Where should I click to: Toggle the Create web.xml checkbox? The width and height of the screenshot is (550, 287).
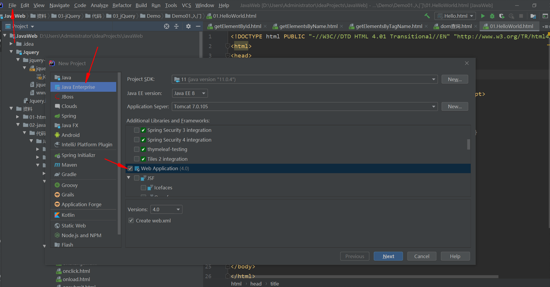(131, 221)
